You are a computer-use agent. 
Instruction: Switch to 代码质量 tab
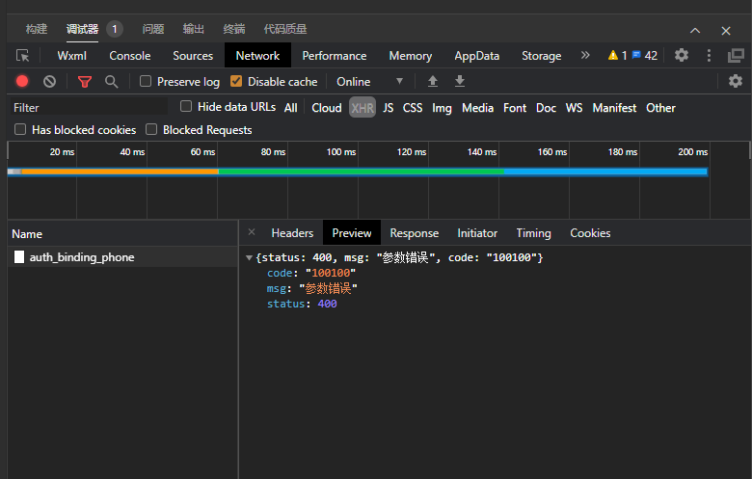coord(285,29)
